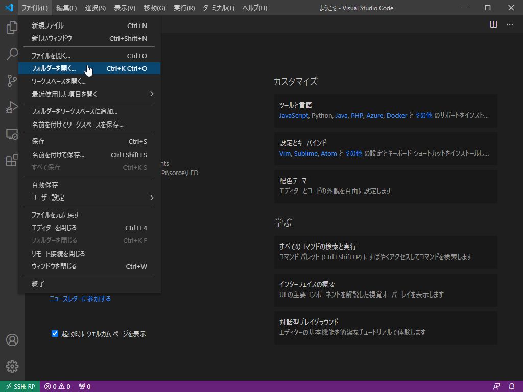Open the JavaScript support link under ツールと言語
The width and height of the screenshot is (523, 392).
(x=294, y=116)
